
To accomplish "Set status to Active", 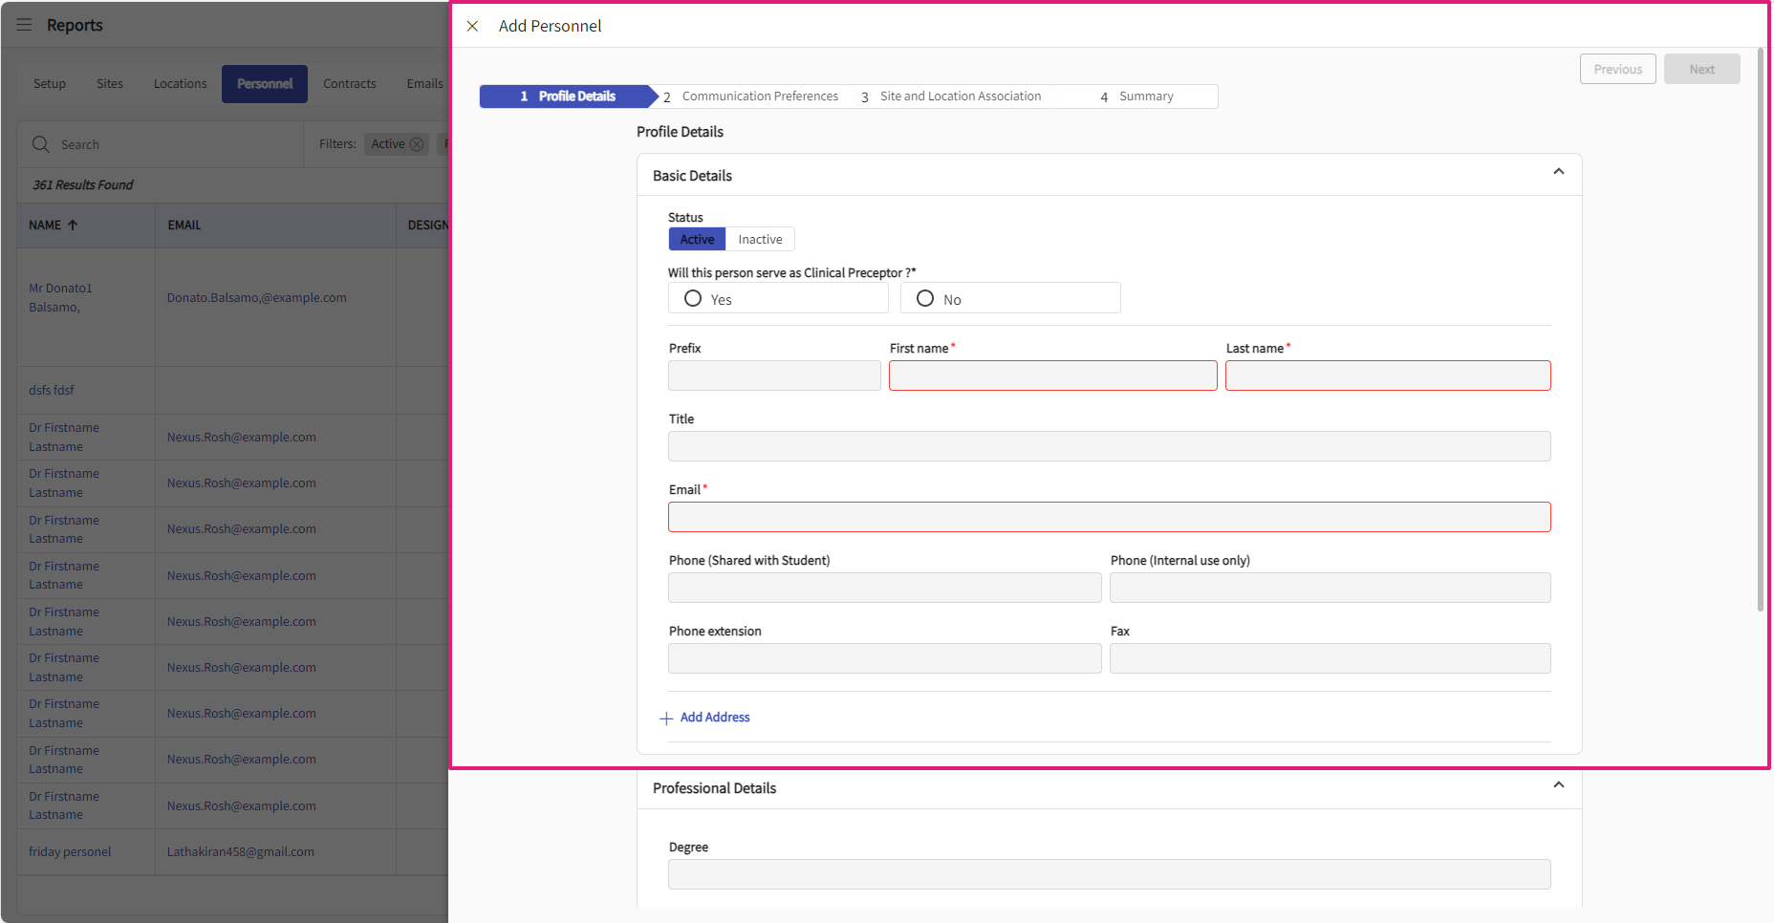I will [x=697, y=239].
